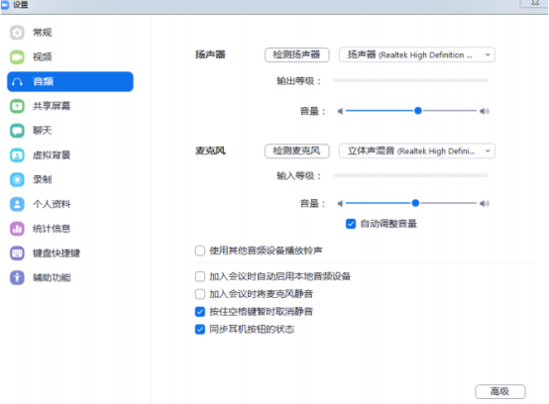Open the 共享屏幕 share screen icon
This screenshot has width=549, height=404.
(x=17, y=106)
